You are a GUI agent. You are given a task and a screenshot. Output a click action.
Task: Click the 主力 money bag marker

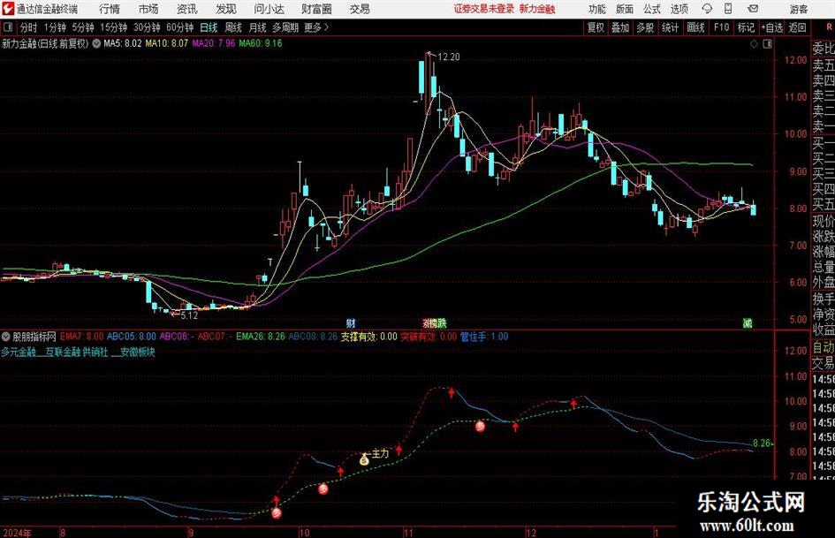point(364,459)
